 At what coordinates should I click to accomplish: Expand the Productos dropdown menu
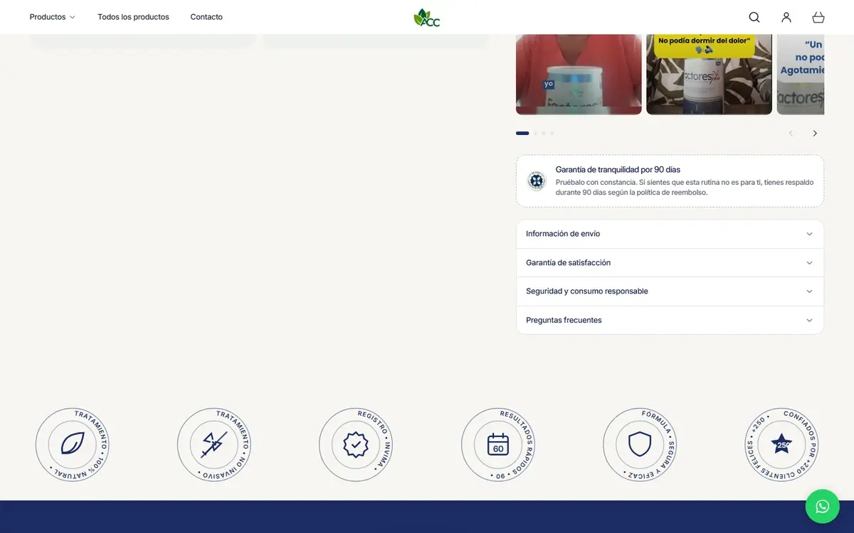(52, 17)
